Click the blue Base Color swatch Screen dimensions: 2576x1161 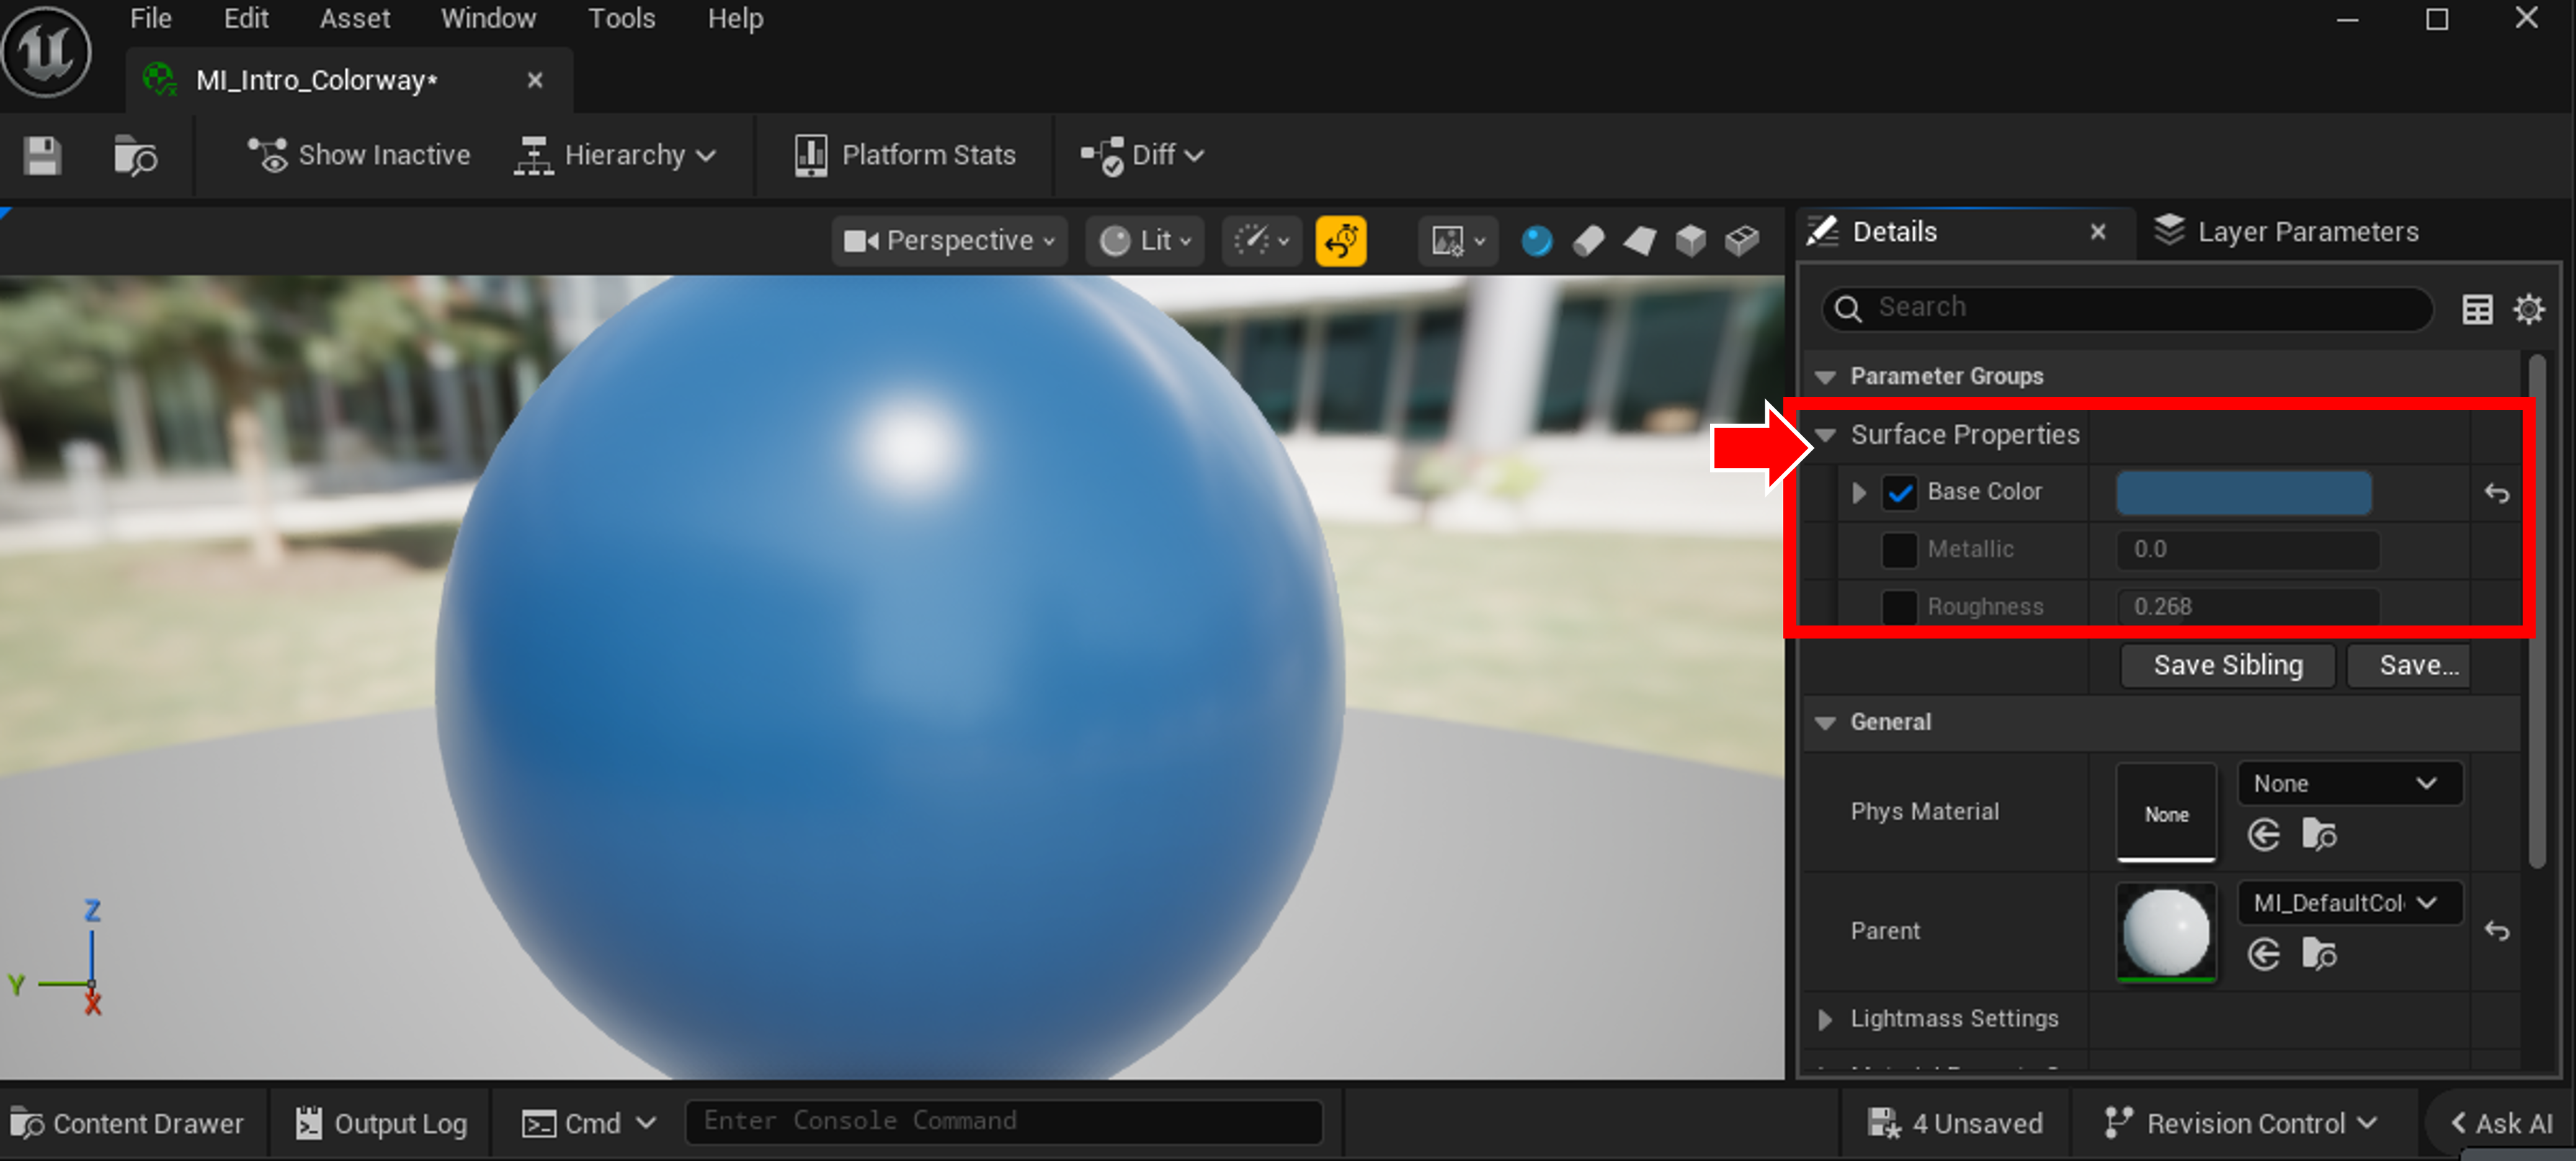pos(2243,493)
